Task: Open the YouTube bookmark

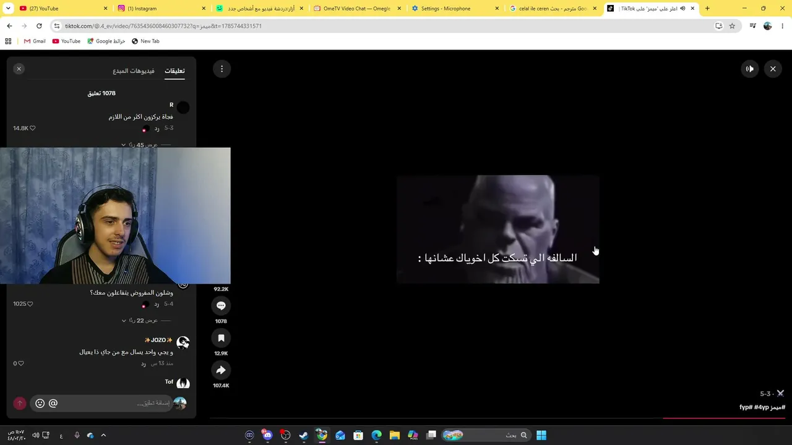Action: point(66,41)
